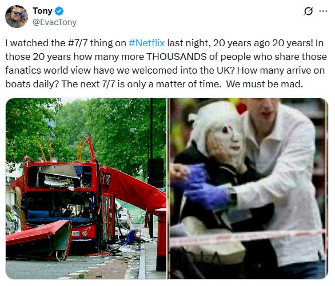Click the phrase 'boats daily?' in the tweet

32,84
